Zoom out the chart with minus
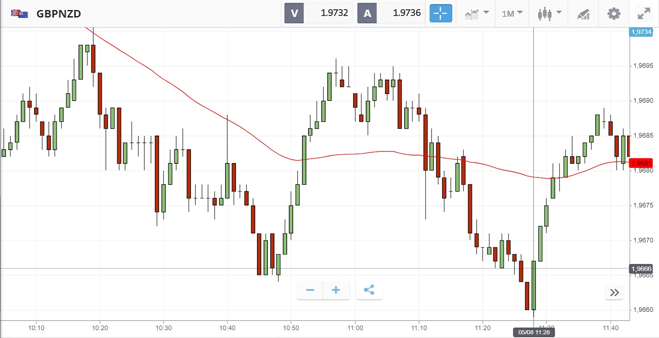The image size is (659, 338). pyautogui.click(x=310, y=290)
